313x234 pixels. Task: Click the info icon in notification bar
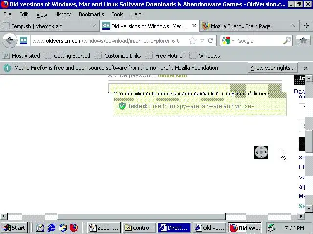(x=7, y=68)
